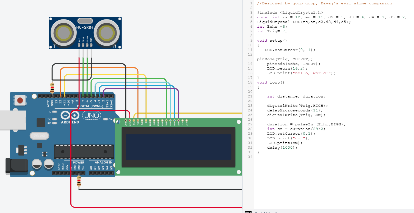Click the Arduino red reset button
Viewport: 414px width, 213px height.
pos(20,100)
